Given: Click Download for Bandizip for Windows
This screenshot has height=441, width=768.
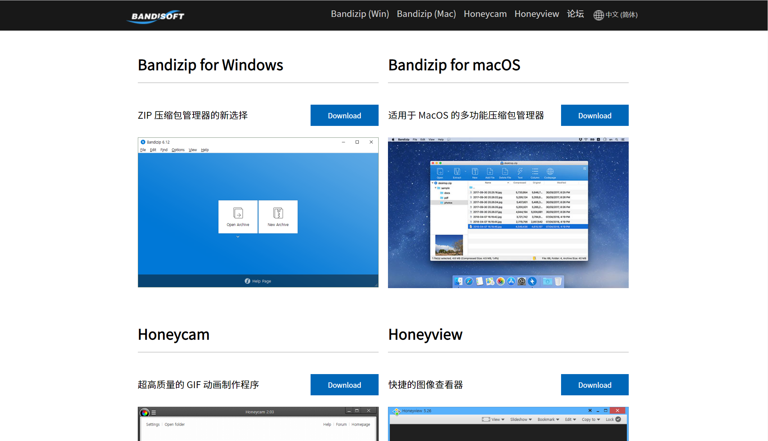Looking at the screenshot, I should [344, 115].
